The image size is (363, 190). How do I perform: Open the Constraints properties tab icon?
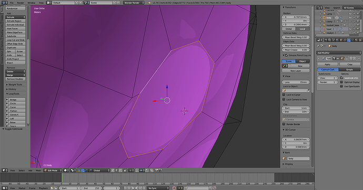345,40
